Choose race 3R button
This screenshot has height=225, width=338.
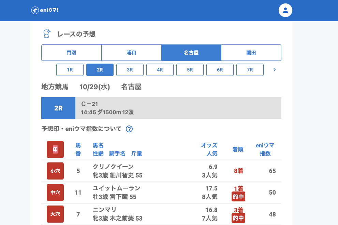click(130, 70)
